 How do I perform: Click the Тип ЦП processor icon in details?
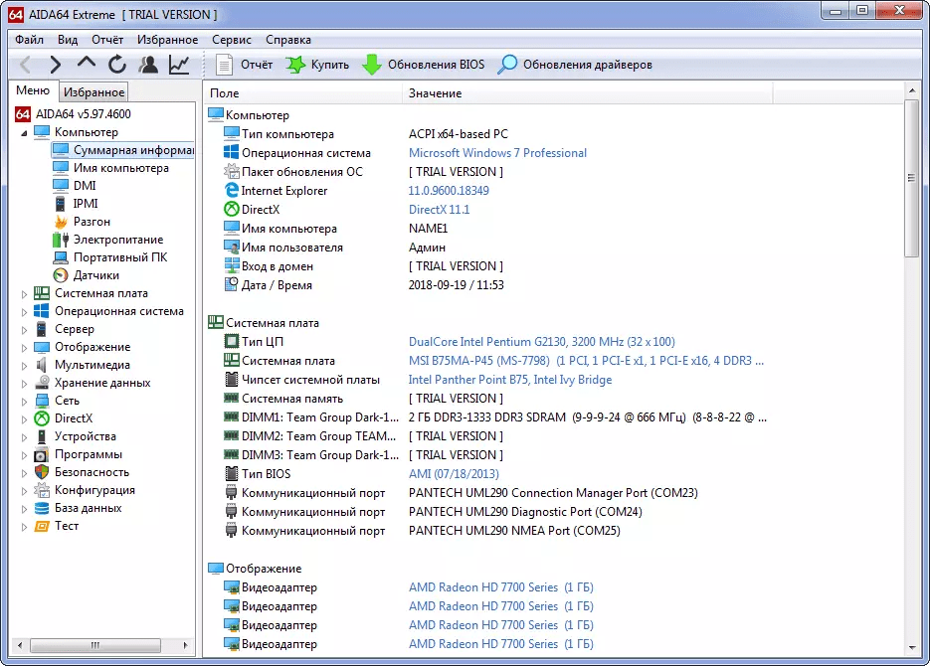click(x=232, y=341)
